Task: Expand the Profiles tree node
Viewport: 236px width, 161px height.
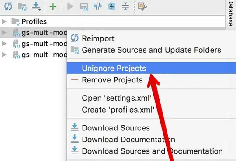Action: click(4, 21)
